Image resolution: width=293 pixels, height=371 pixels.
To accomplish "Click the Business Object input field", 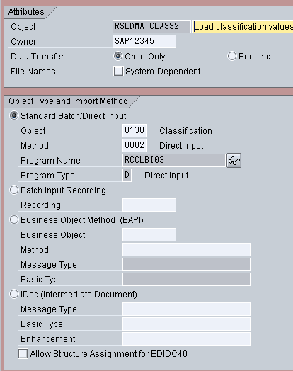I will coord(149,235).
